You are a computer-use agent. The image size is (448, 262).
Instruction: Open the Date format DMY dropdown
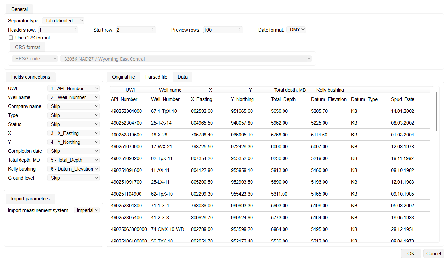296,30
